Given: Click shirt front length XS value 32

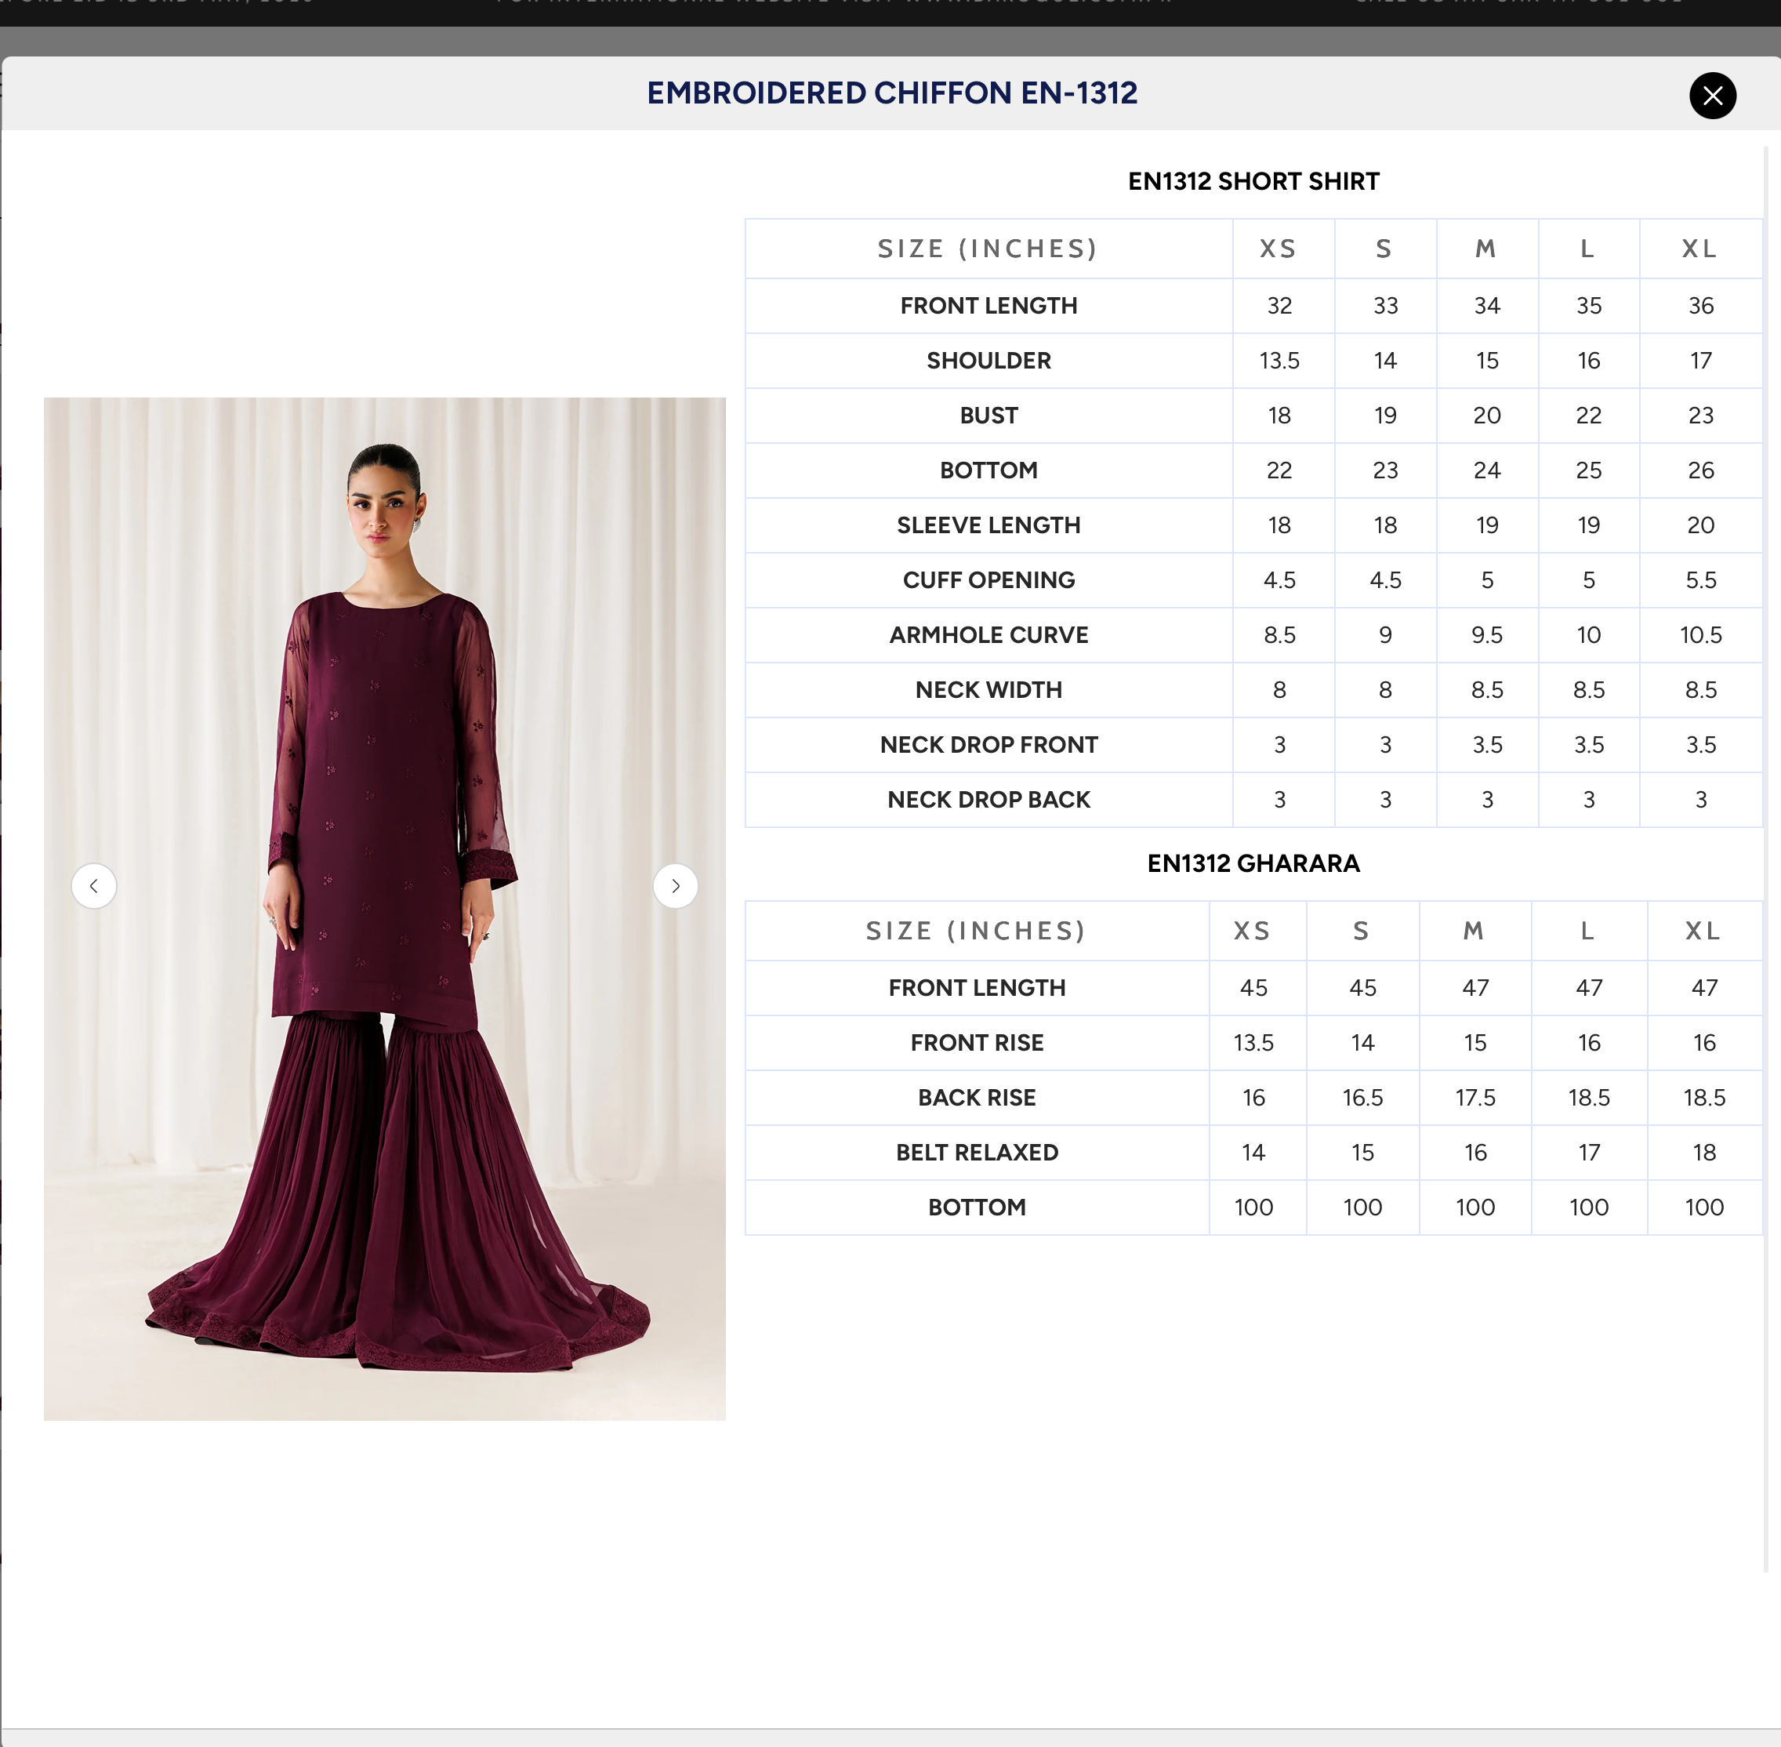Looking at the screenshot, I should 1279,306.
